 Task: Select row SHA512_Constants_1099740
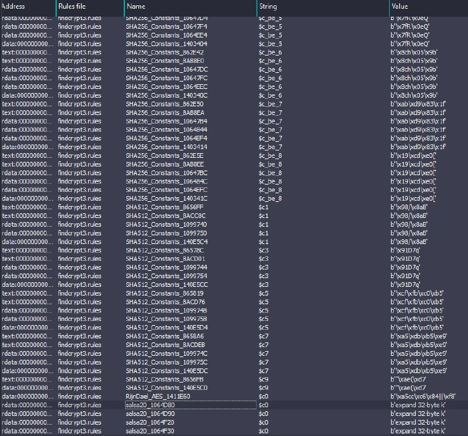[234, 225]
